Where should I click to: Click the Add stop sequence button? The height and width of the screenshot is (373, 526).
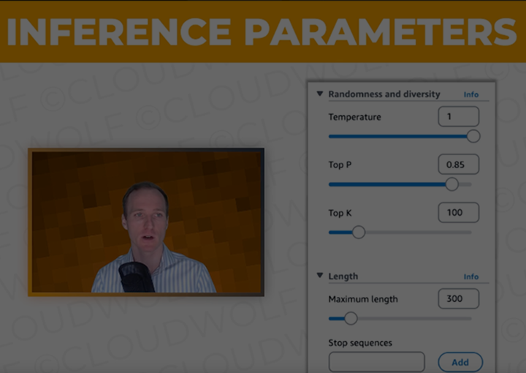[x=460, y=362]
